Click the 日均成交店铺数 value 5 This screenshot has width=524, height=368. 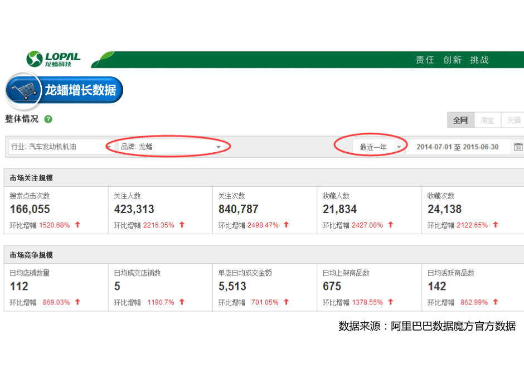[117, 287]
